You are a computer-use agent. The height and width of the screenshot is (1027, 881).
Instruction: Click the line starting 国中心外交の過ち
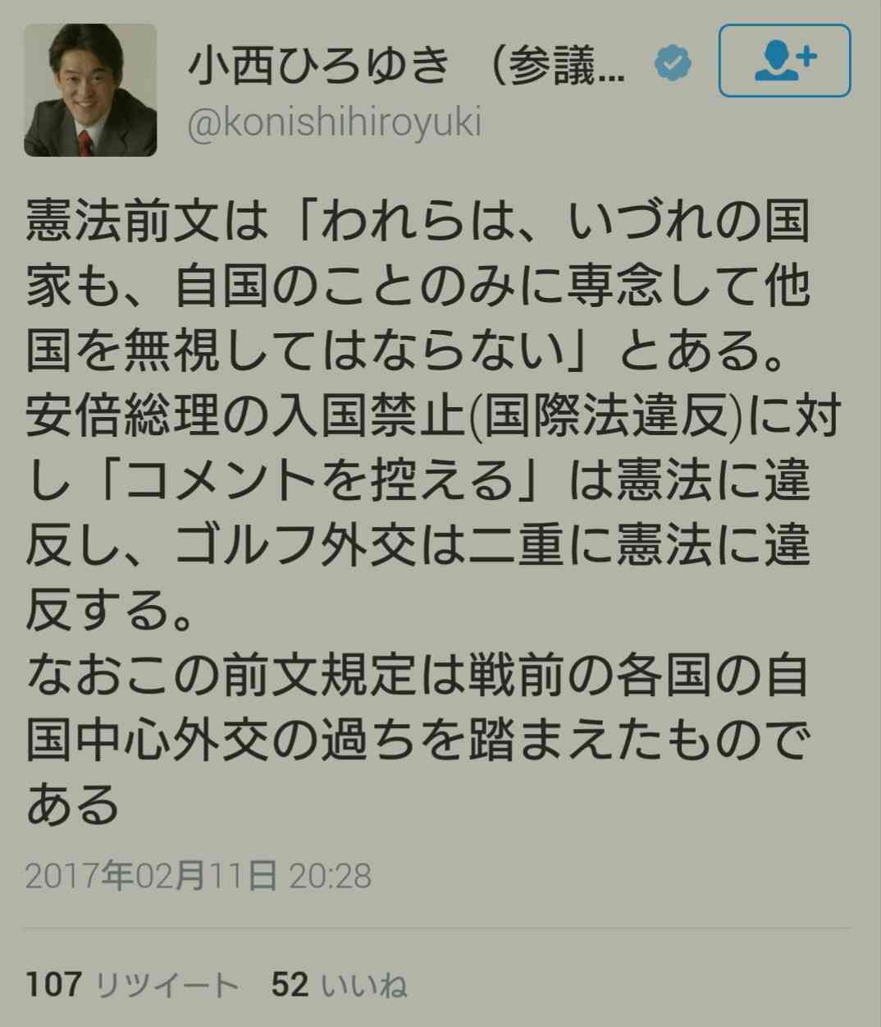[x=418, y=740]
